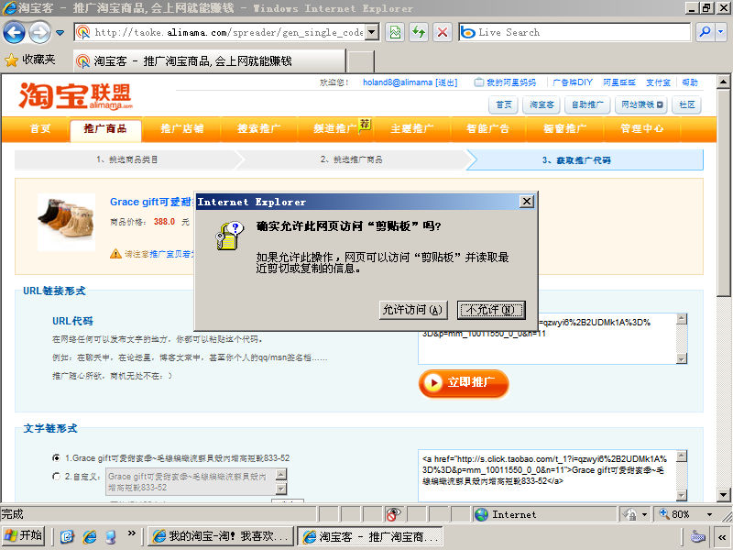
Task: Select radio option 1 Grace gift title
Action: (56, 457)
